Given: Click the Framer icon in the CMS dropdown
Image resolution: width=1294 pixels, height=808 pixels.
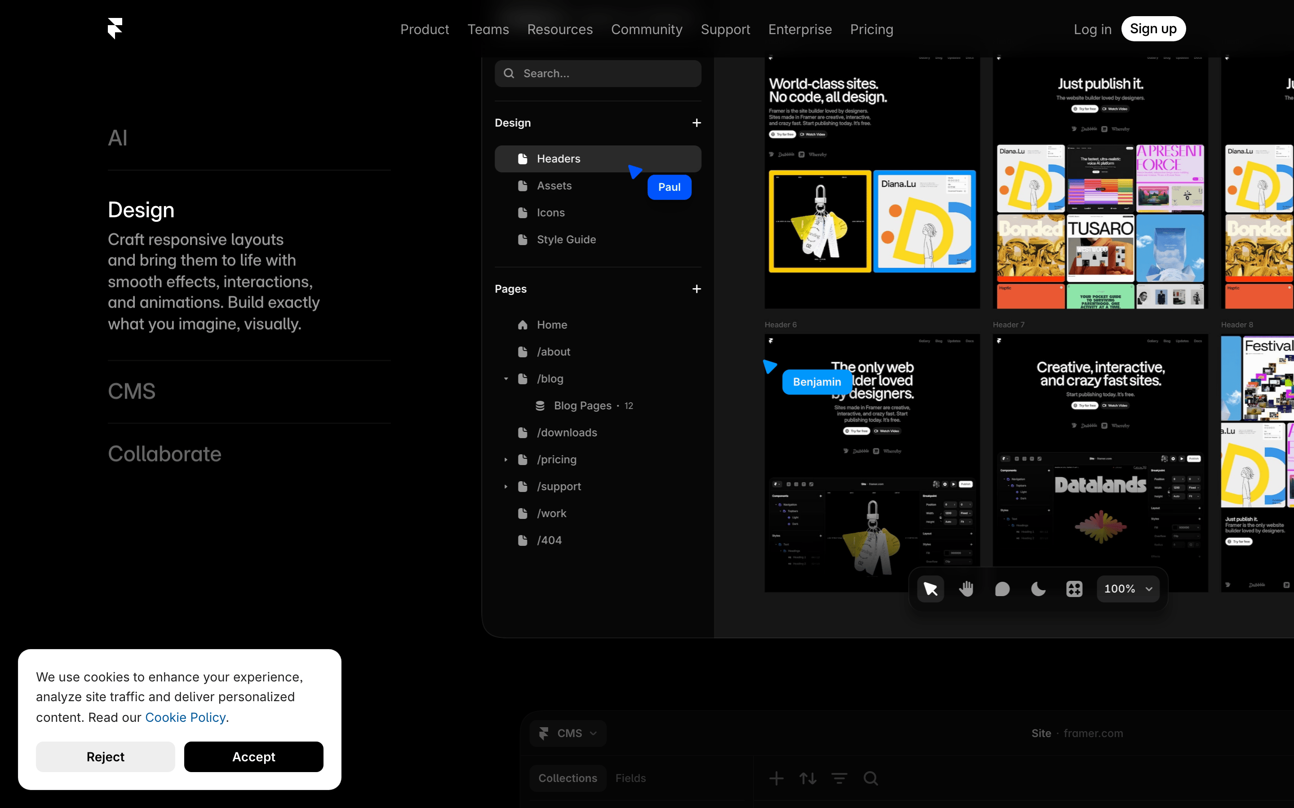Looking at the screenshot, I should click(x=544, y=733).
